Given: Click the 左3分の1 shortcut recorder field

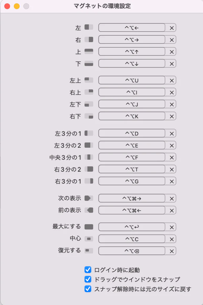Looking at the screenshot, I should (x=132, y=134).
